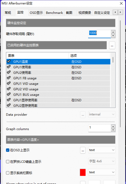Click the 选项 column header

tap(90, 55)
